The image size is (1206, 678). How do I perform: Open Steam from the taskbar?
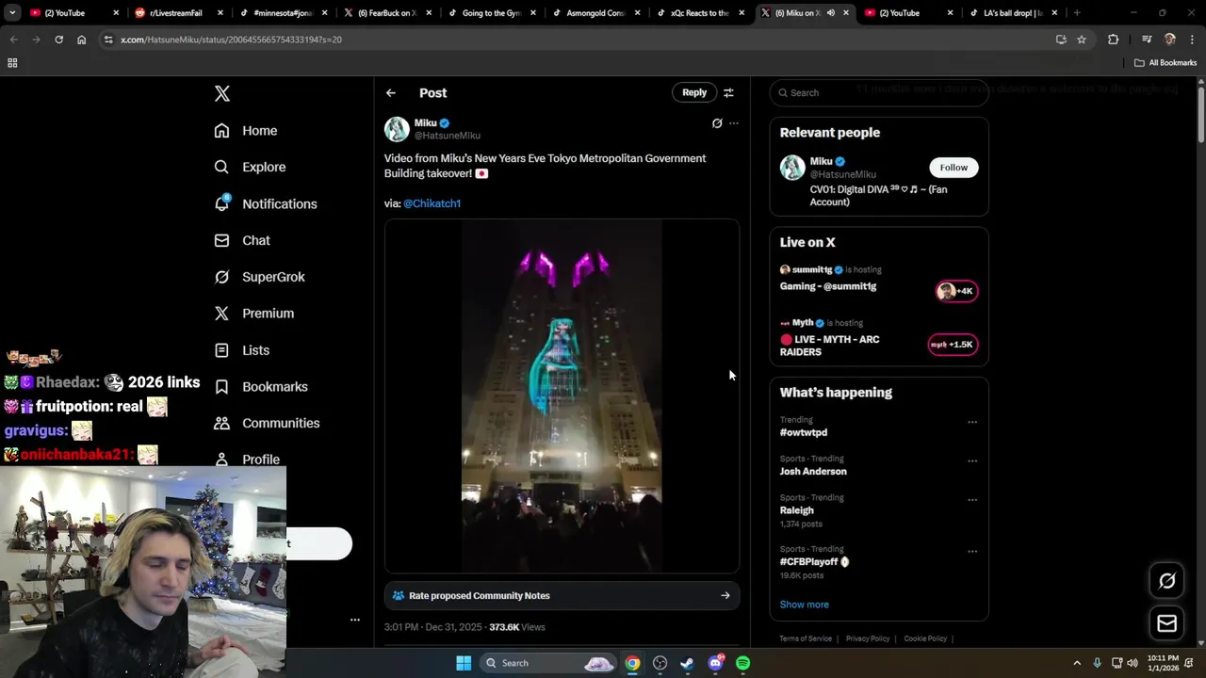(x=687, y=663)
